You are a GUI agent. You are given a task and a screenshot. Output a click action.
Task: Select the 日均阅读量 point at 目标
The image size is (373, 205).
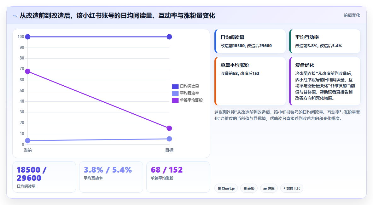pos(169,37)
